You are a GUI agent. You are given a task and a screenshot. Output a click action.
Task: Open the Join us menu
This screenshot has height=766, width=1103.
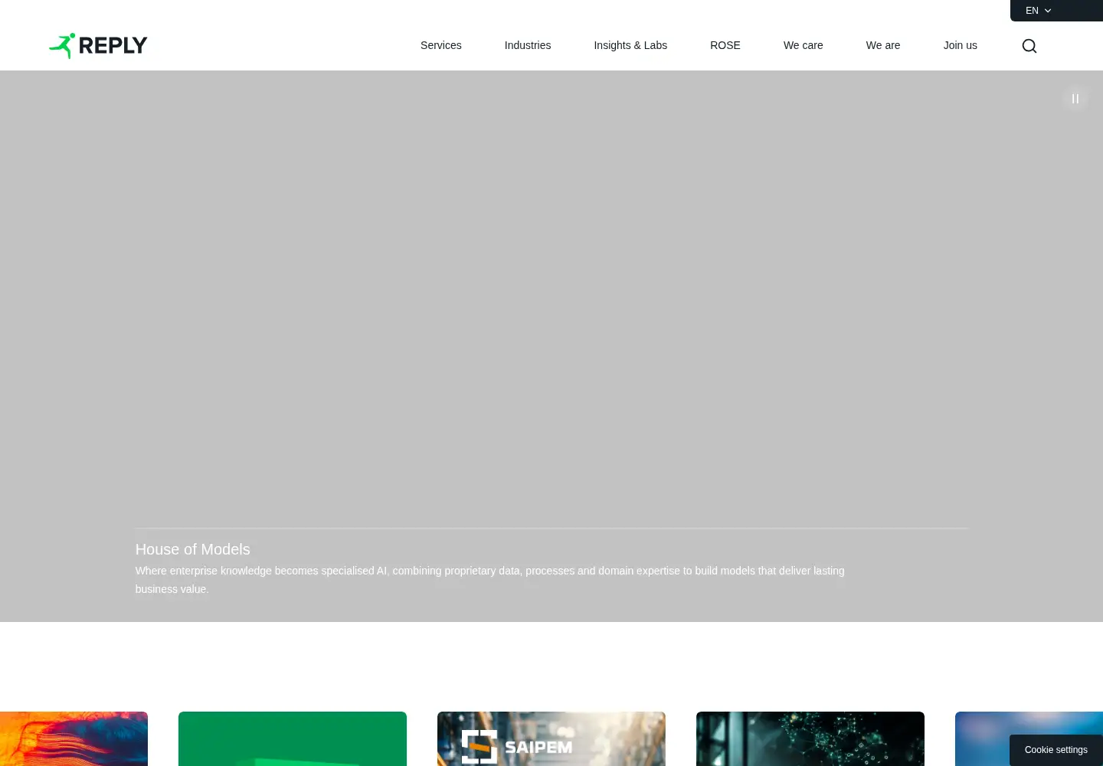[961, 45]
